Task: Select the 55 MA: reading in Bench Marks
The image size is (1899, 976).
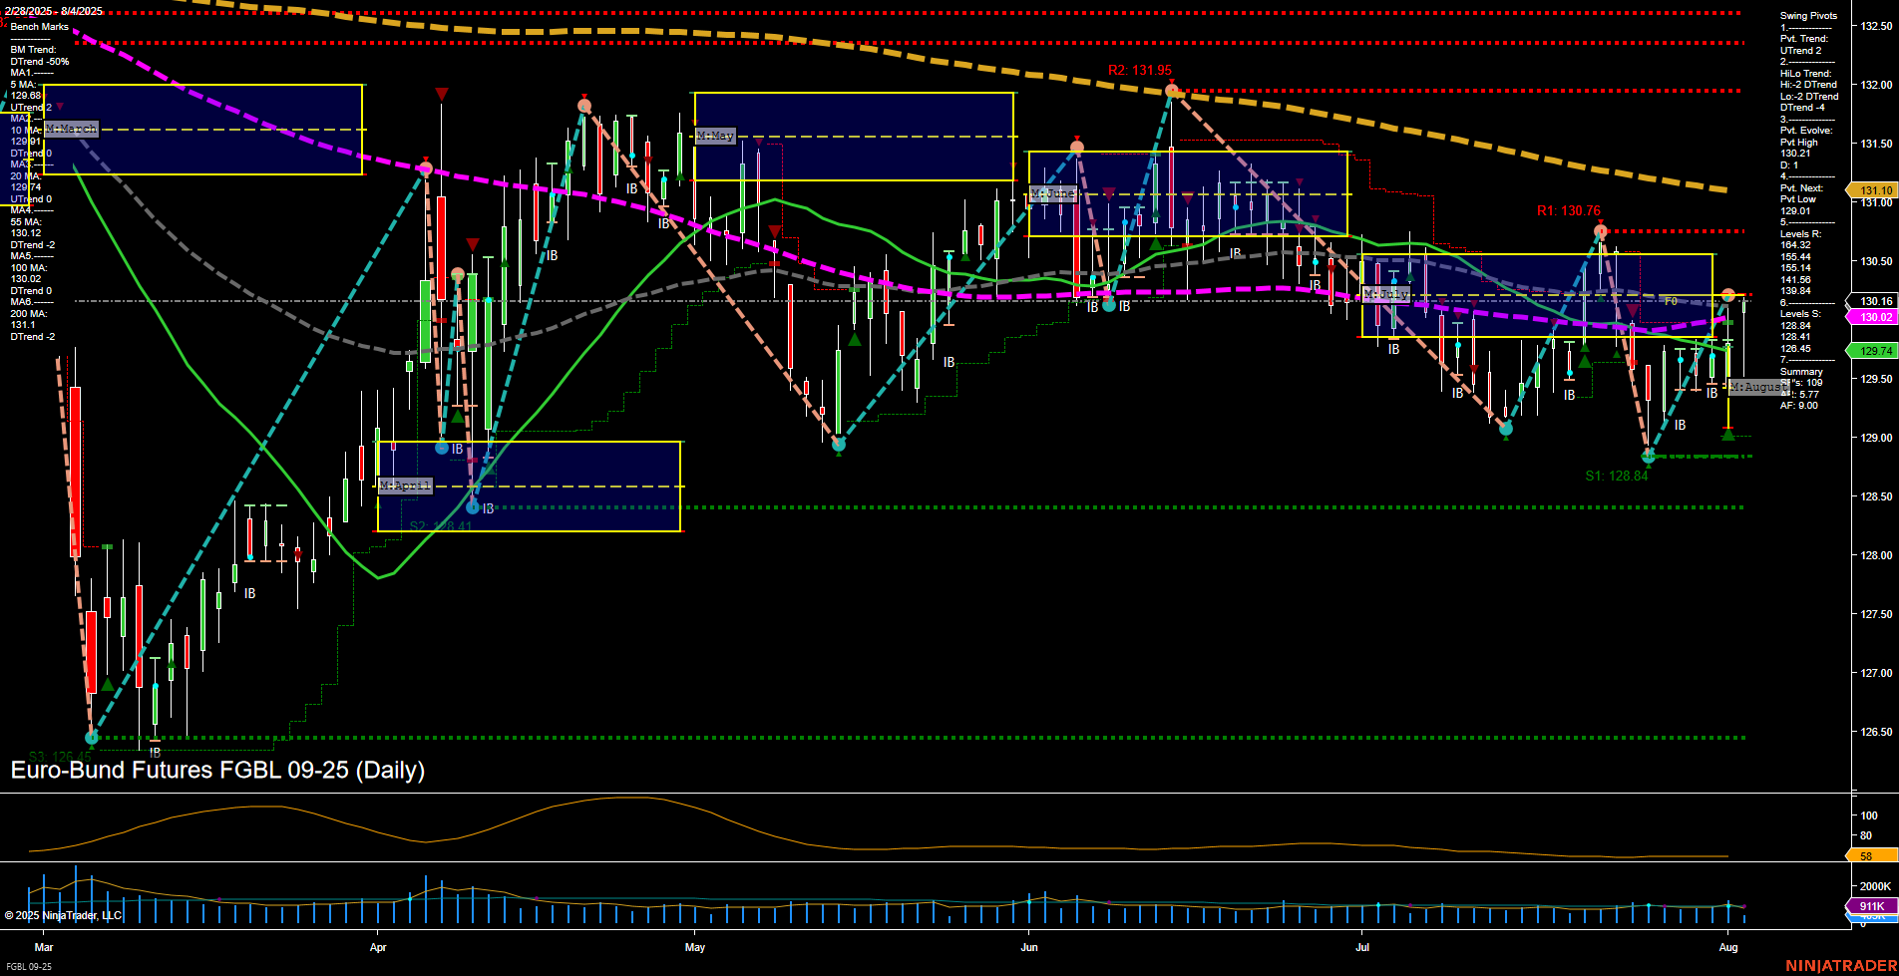Action: point(26,222)
